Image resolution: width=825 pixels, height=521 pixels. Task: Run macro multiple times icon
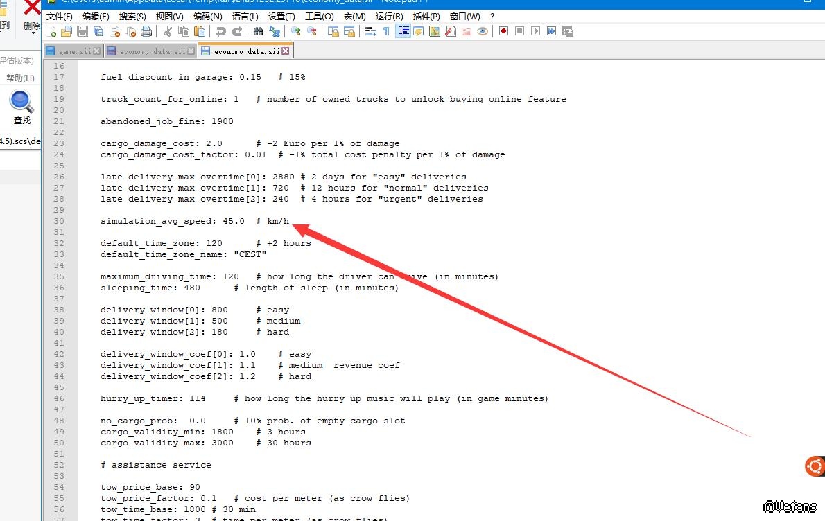pos(551,32)
